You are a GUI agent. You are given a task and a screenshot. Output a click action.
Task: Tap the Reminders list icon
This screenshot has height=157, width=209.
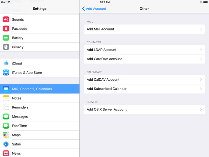click(x=6, y=107)
